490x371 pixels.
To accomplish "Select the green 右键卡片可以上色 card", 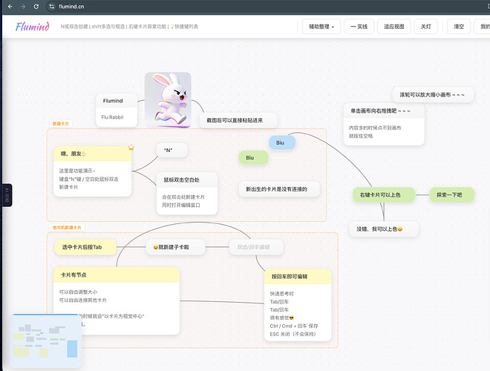I will pos(383,195).
